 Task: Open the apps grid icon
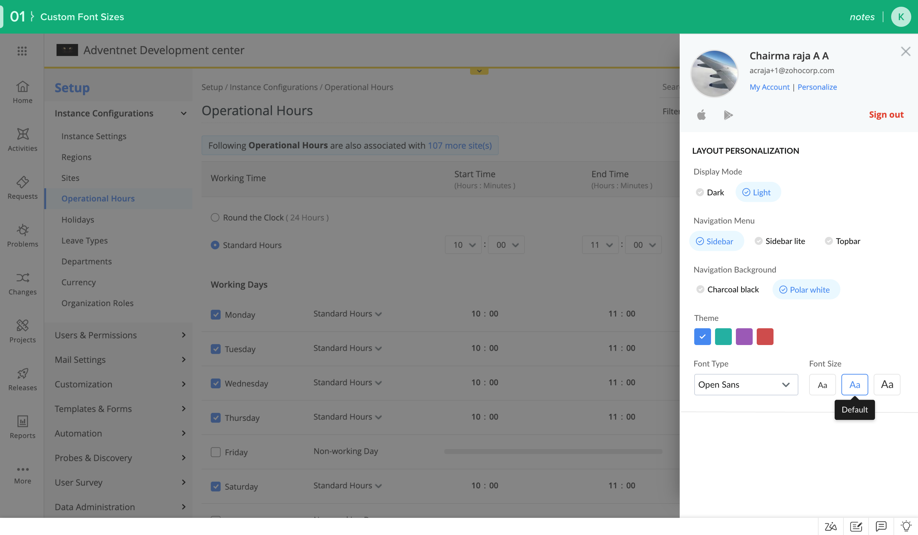click(x=22, y=51)
